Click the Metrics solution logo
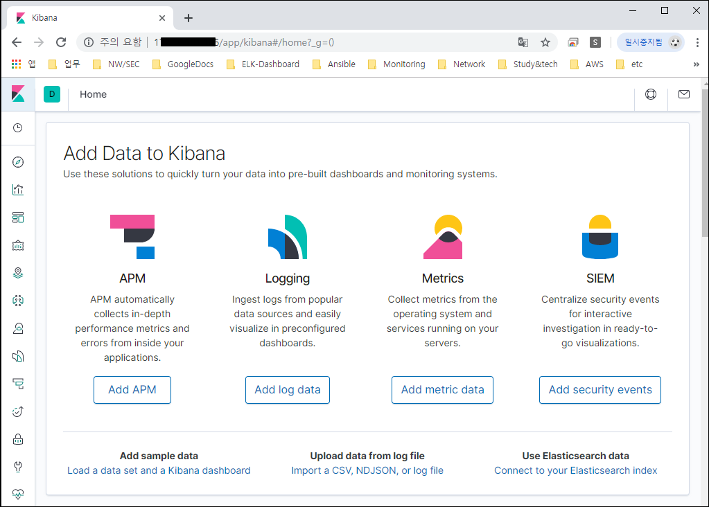 coord(443,237)
